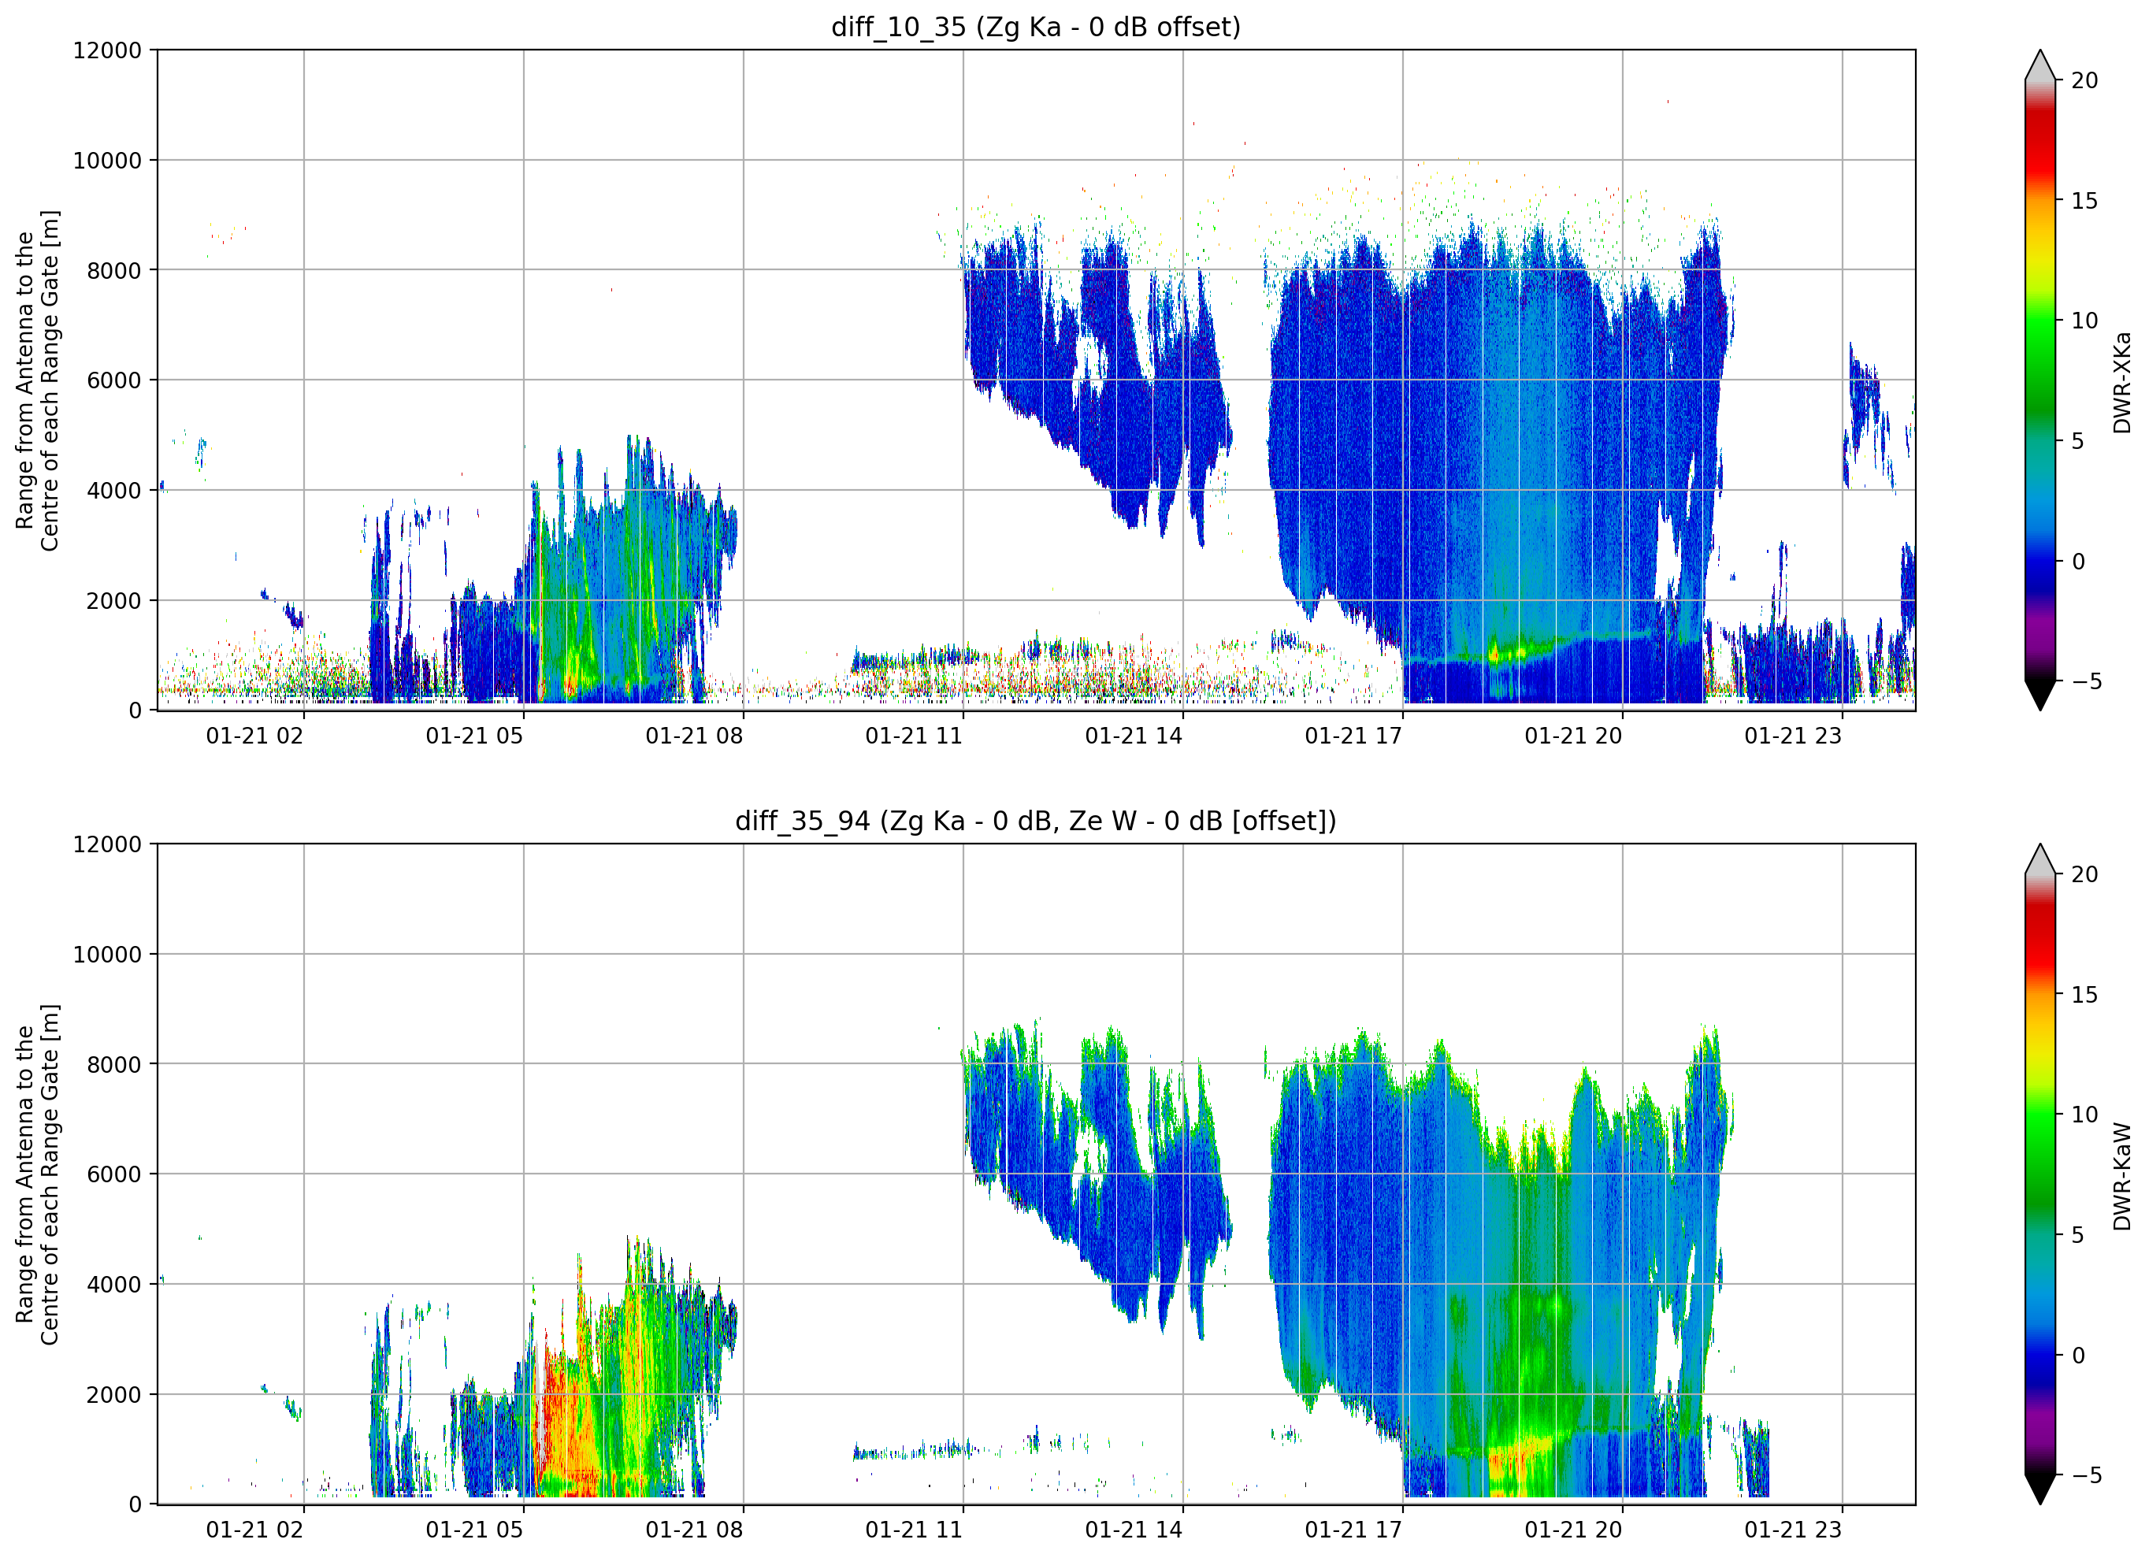Click tick value "−5" on DWR-KaW colorbar
The width and height of the screenshot is (2149, 1558).
pyautogui.click(x=2087, y=1475)
